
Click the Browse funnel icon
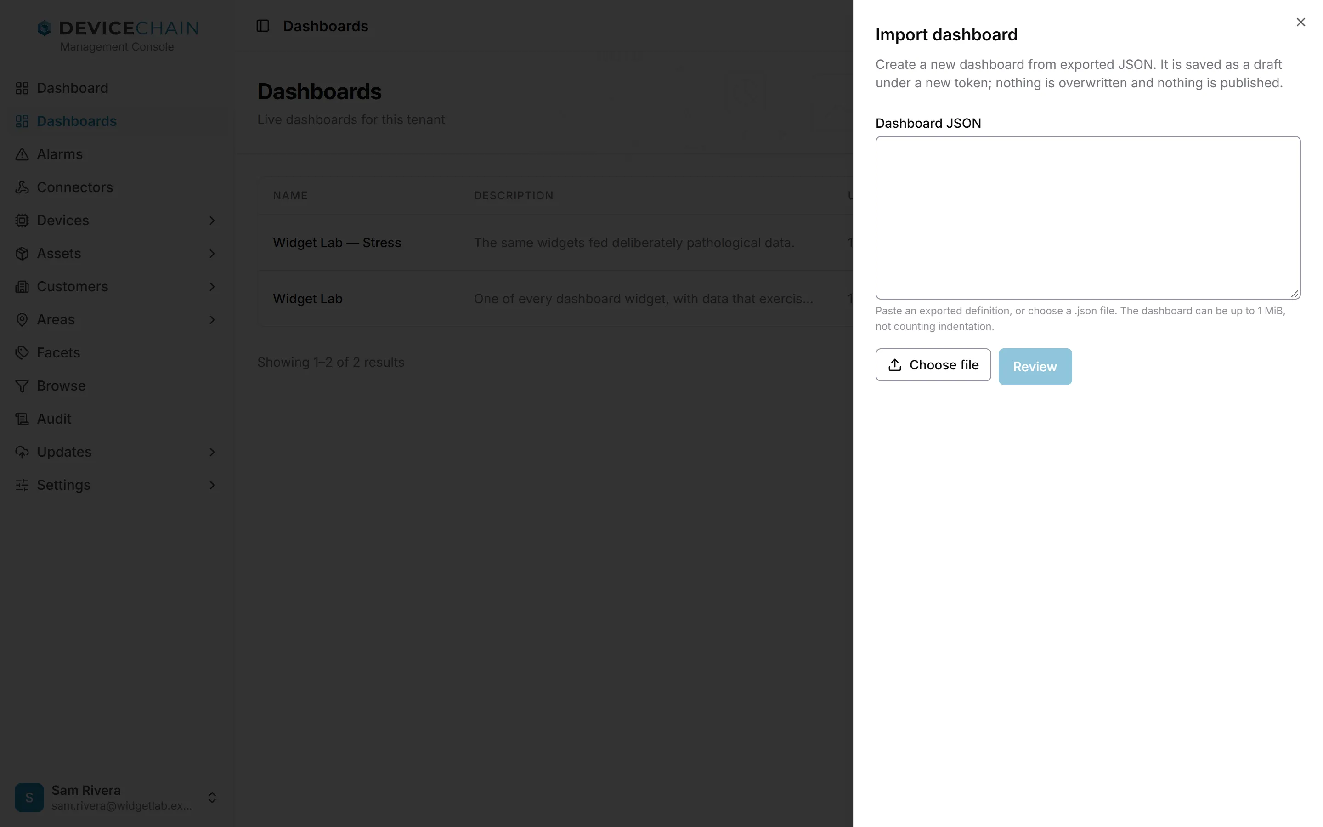pos(22,386)
